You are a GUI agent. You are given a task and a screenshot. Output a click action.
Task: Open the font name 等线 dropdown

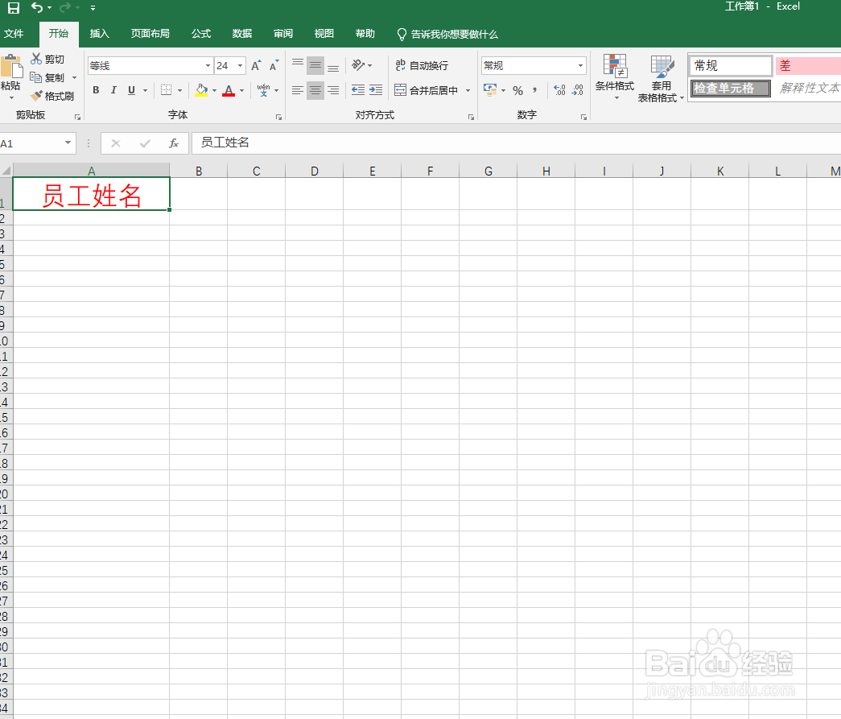(x=208, y=65)
